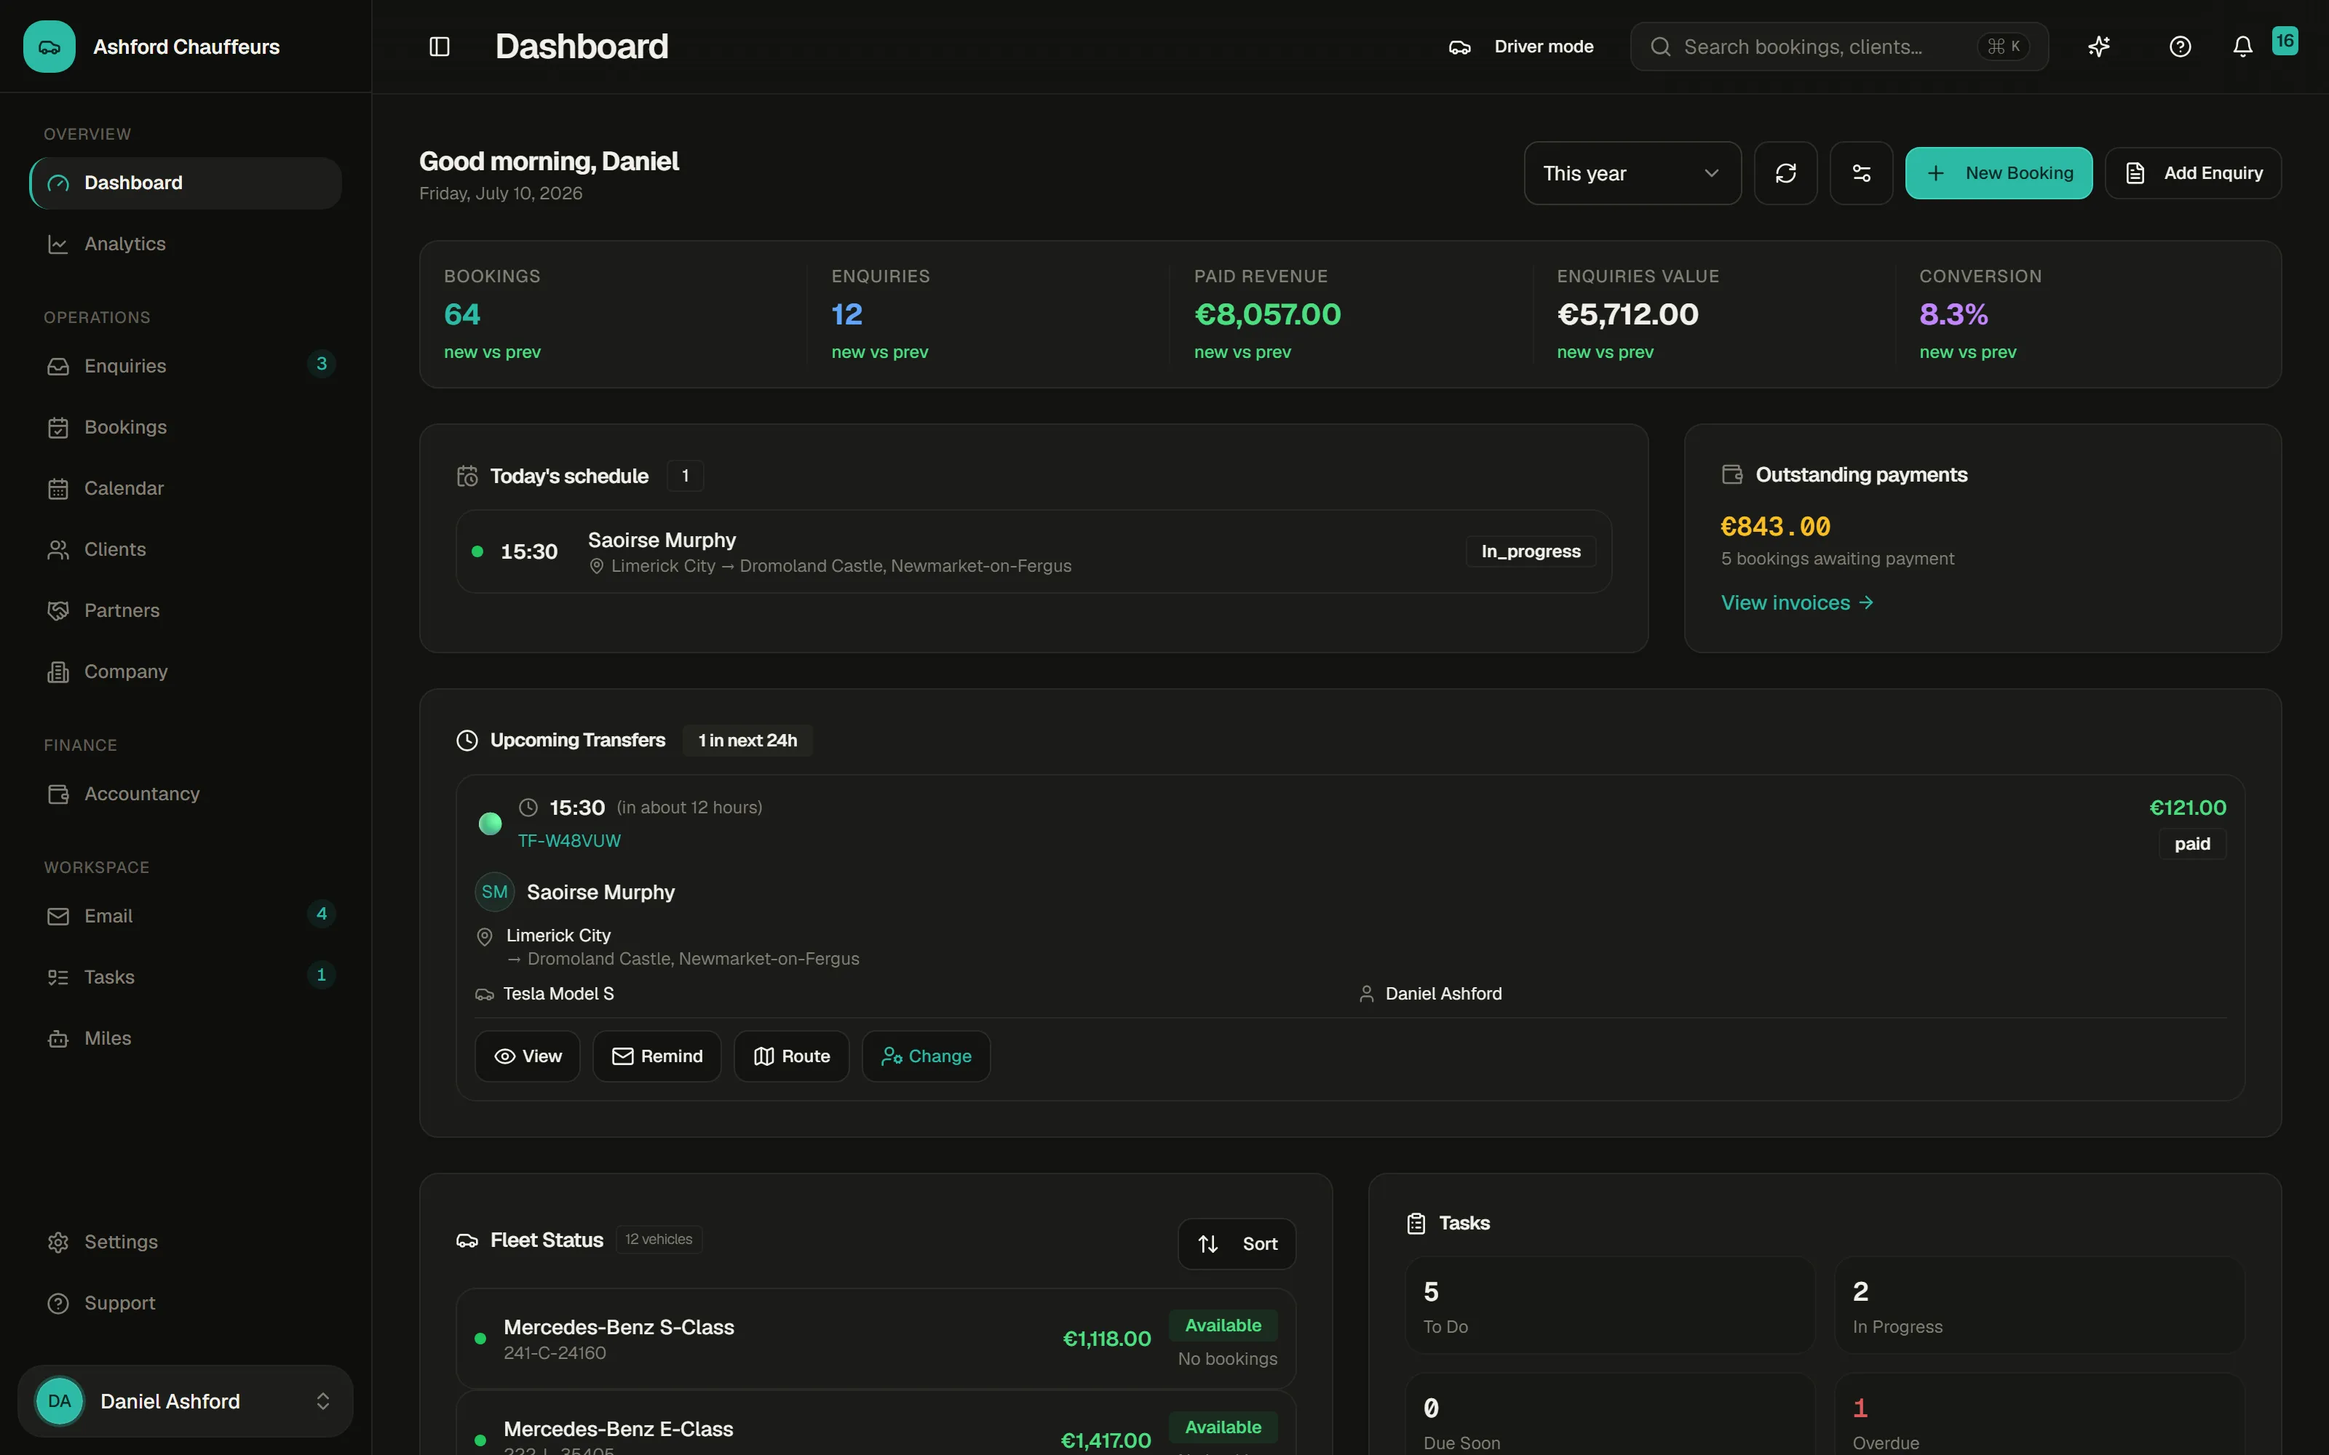Open the Mercedes-Benz S-Class fleet row
This screenshot has height=1455, width=2329.
click(876, 1339)
